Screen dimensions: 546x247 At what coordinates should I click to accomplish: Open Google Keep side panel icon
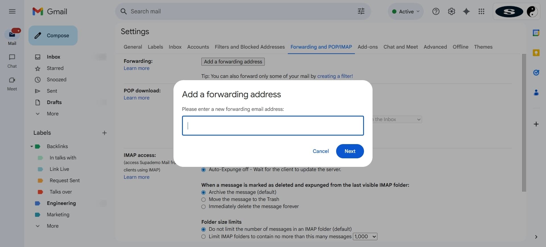pyautogui.click(x=536, y=53)
